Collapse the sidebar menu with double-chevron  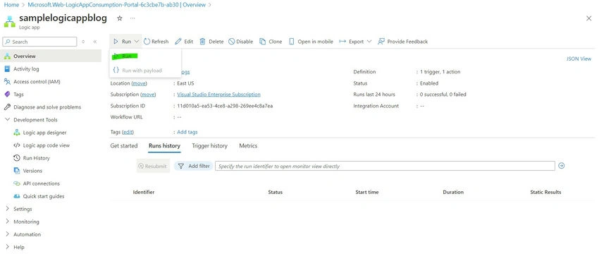95,42
